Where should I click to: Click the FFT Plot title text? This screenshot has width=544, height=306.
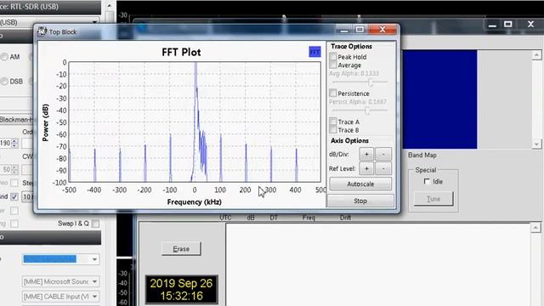pyautogui.click(x=181, y=52)
